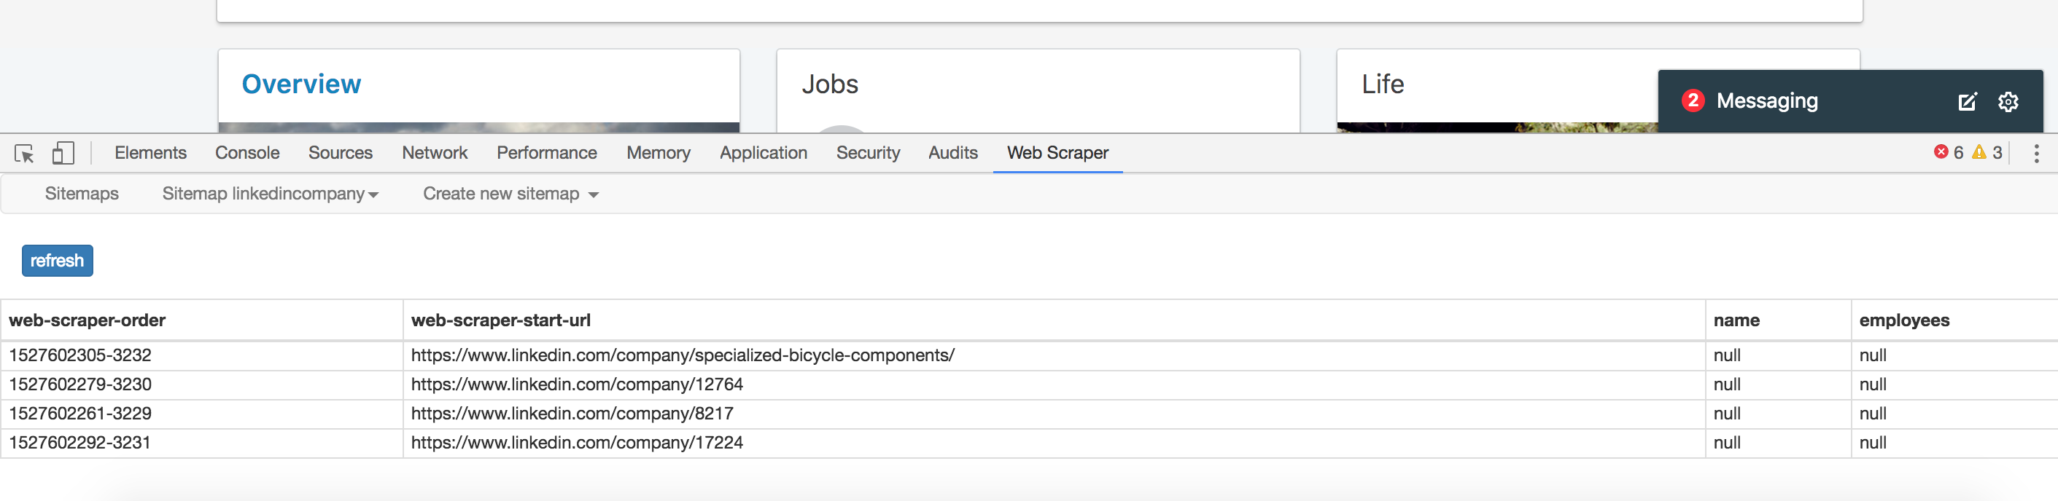The image size is (2058, 501).
Task: Expand the Sitemap linkedincompany dropdown
Action: pyautogui.click(x=270, y=194)
